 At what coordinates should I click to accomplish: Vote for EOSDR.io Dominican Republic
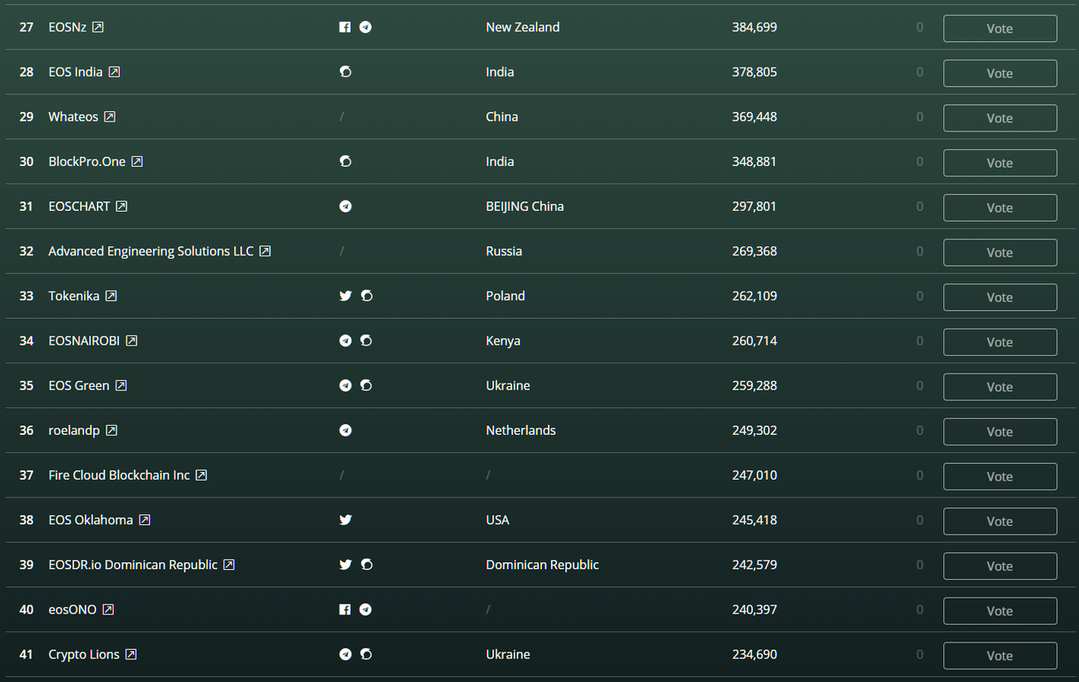1000,566
